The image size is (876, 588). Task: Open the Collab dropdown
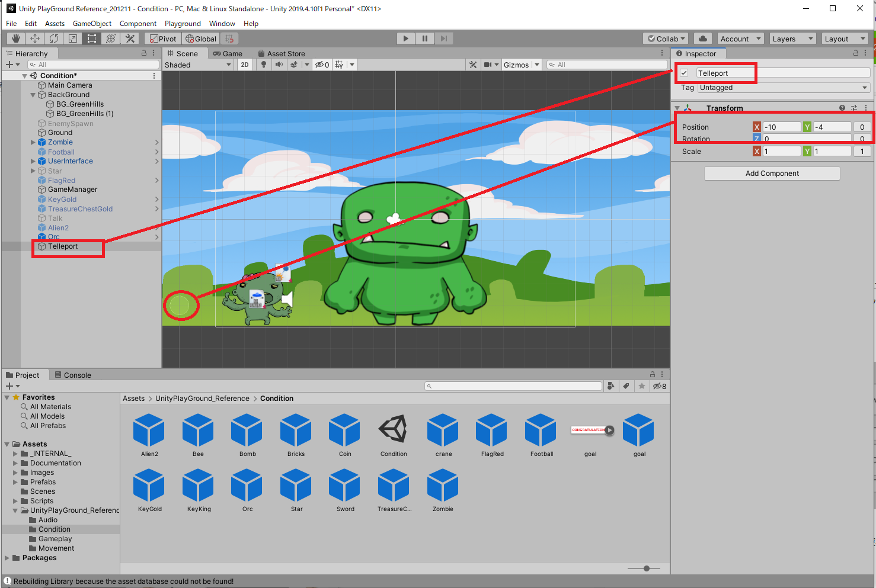click(666, 38)
